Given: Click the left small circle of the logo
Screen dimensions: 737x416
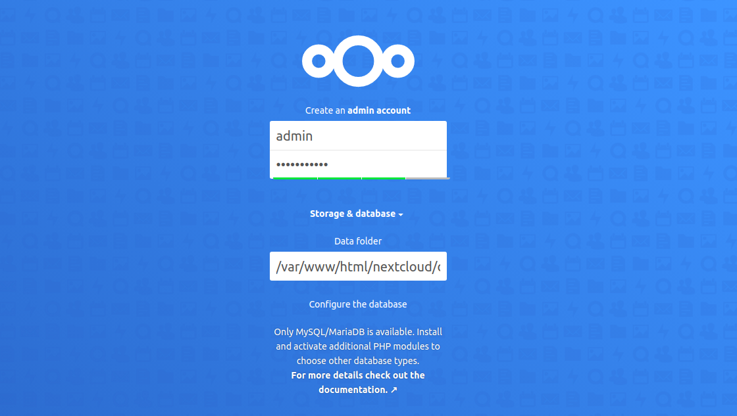Looking at the screenshot, I should pos(318,61).
